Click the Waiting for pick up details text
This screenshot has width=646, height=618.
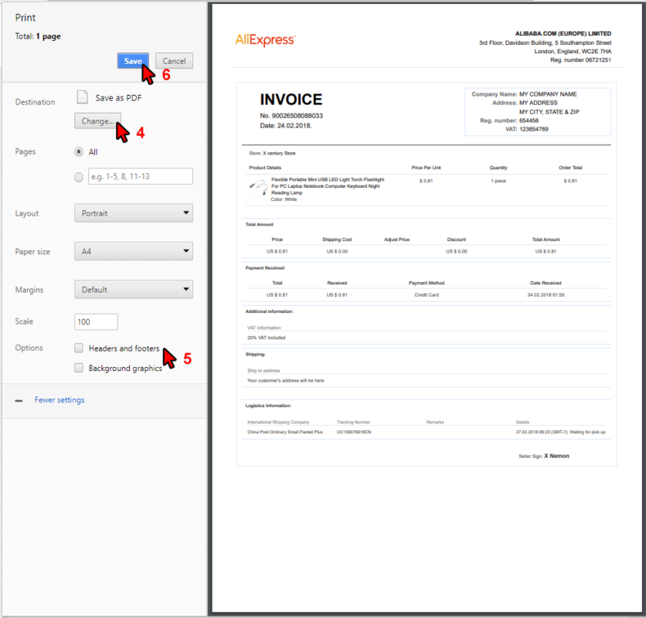tap(587, 432)
